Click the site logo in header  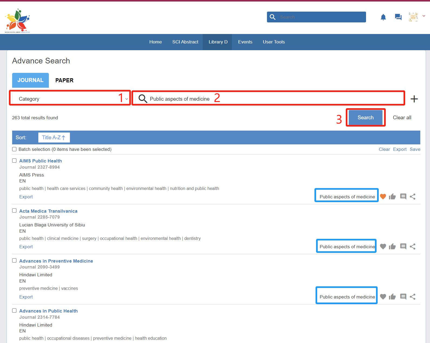pos(18,21)
